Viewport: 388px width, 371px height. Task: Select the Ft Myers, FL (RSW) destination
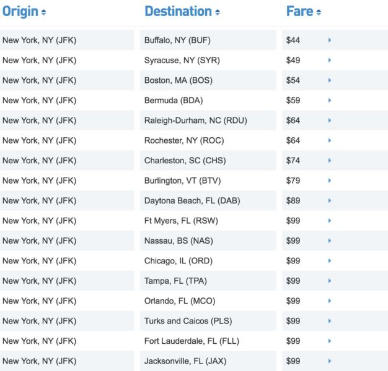click(181, 221)
